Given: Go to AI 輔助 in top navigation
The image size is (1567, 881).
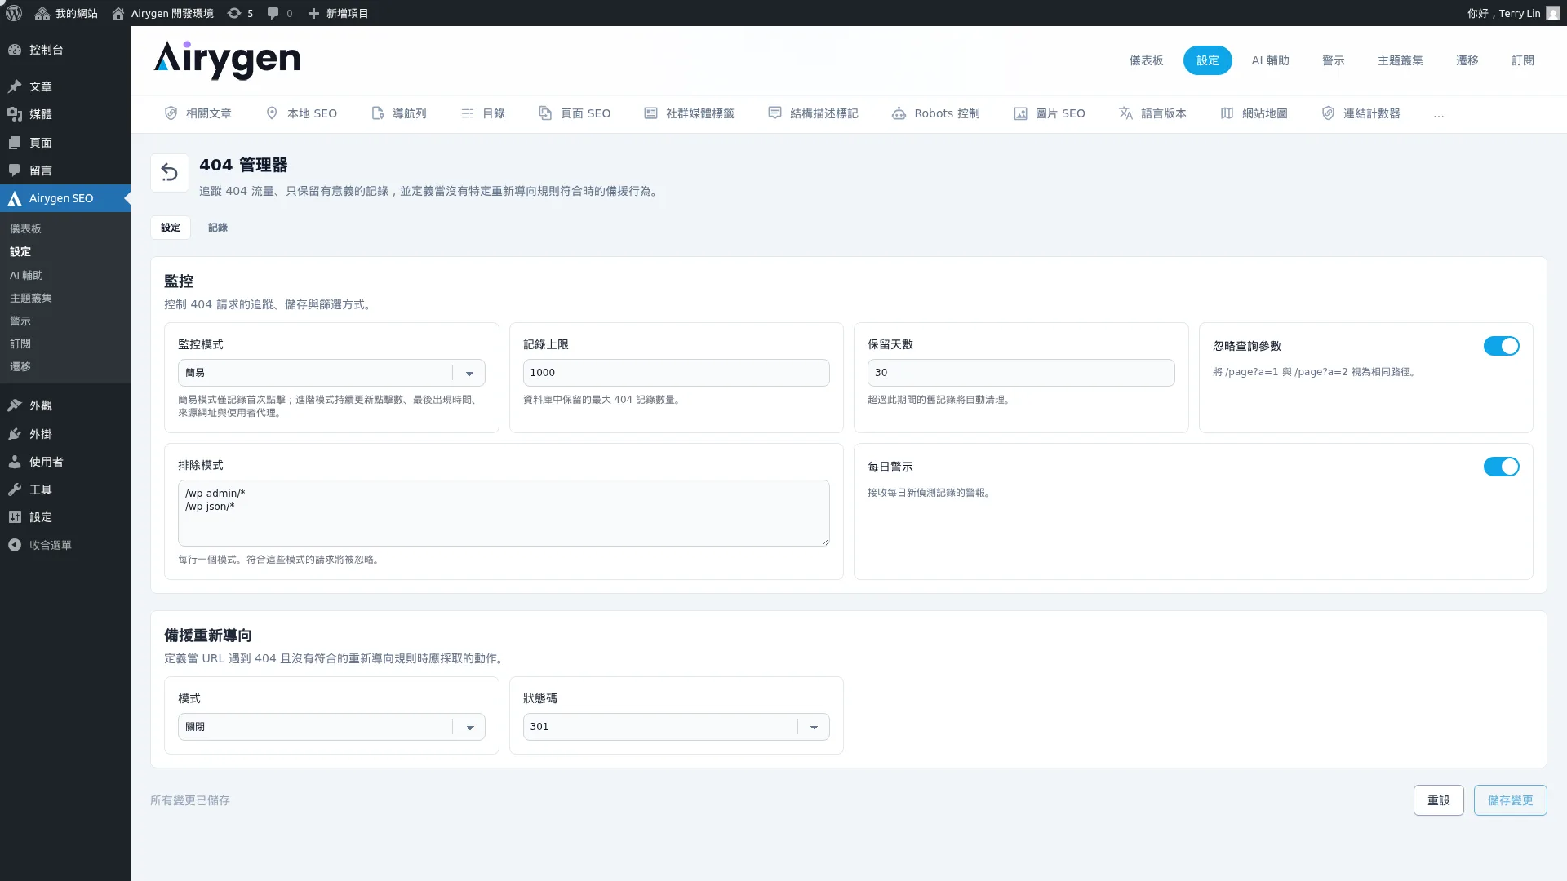Looking at the screenshot, I should coord(1271,60).
